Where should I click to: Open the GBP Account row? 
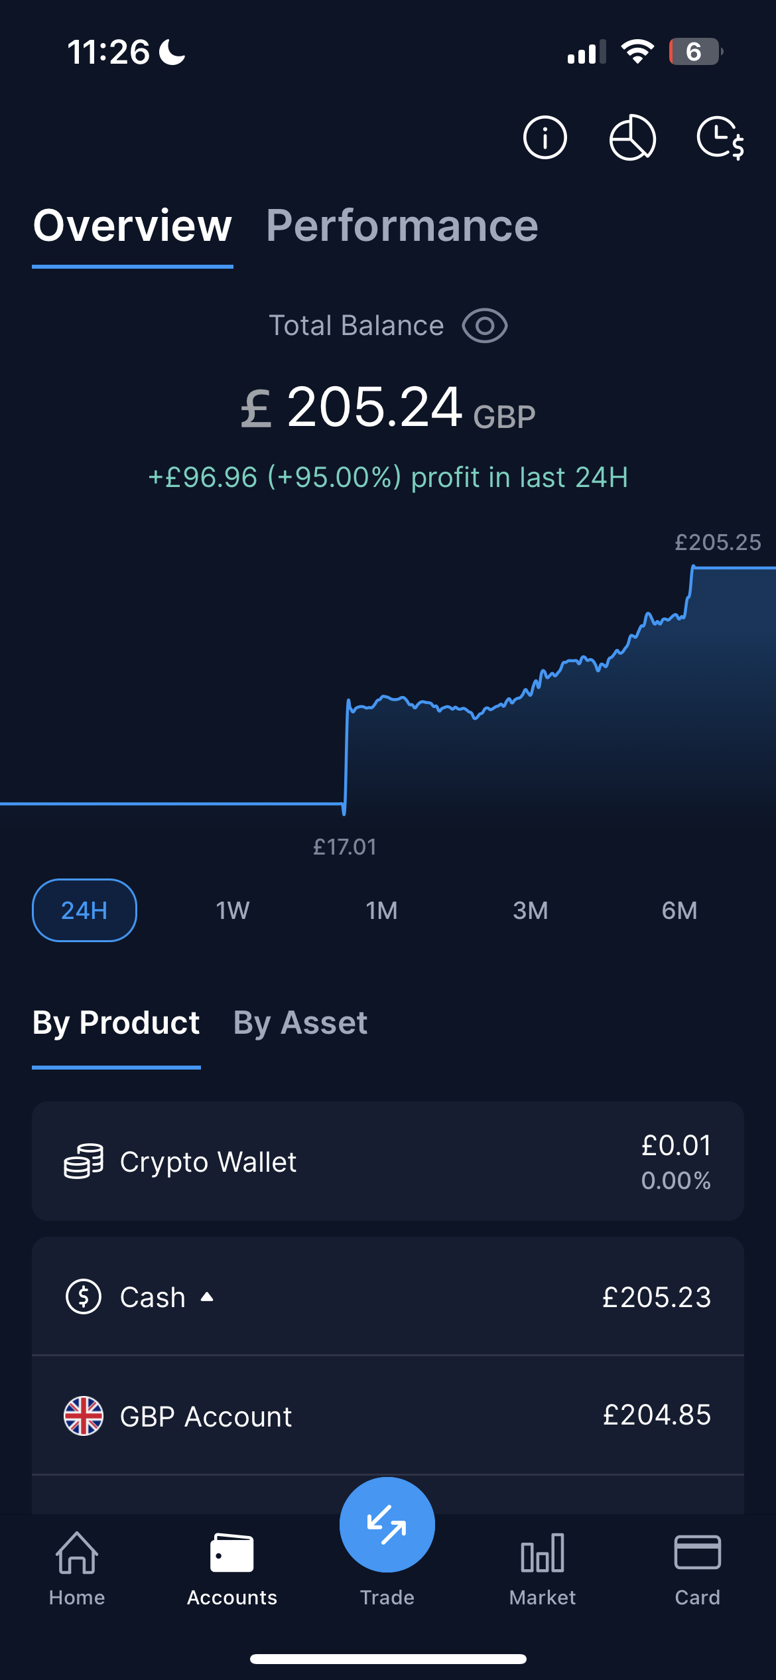tap(388, 1415)
